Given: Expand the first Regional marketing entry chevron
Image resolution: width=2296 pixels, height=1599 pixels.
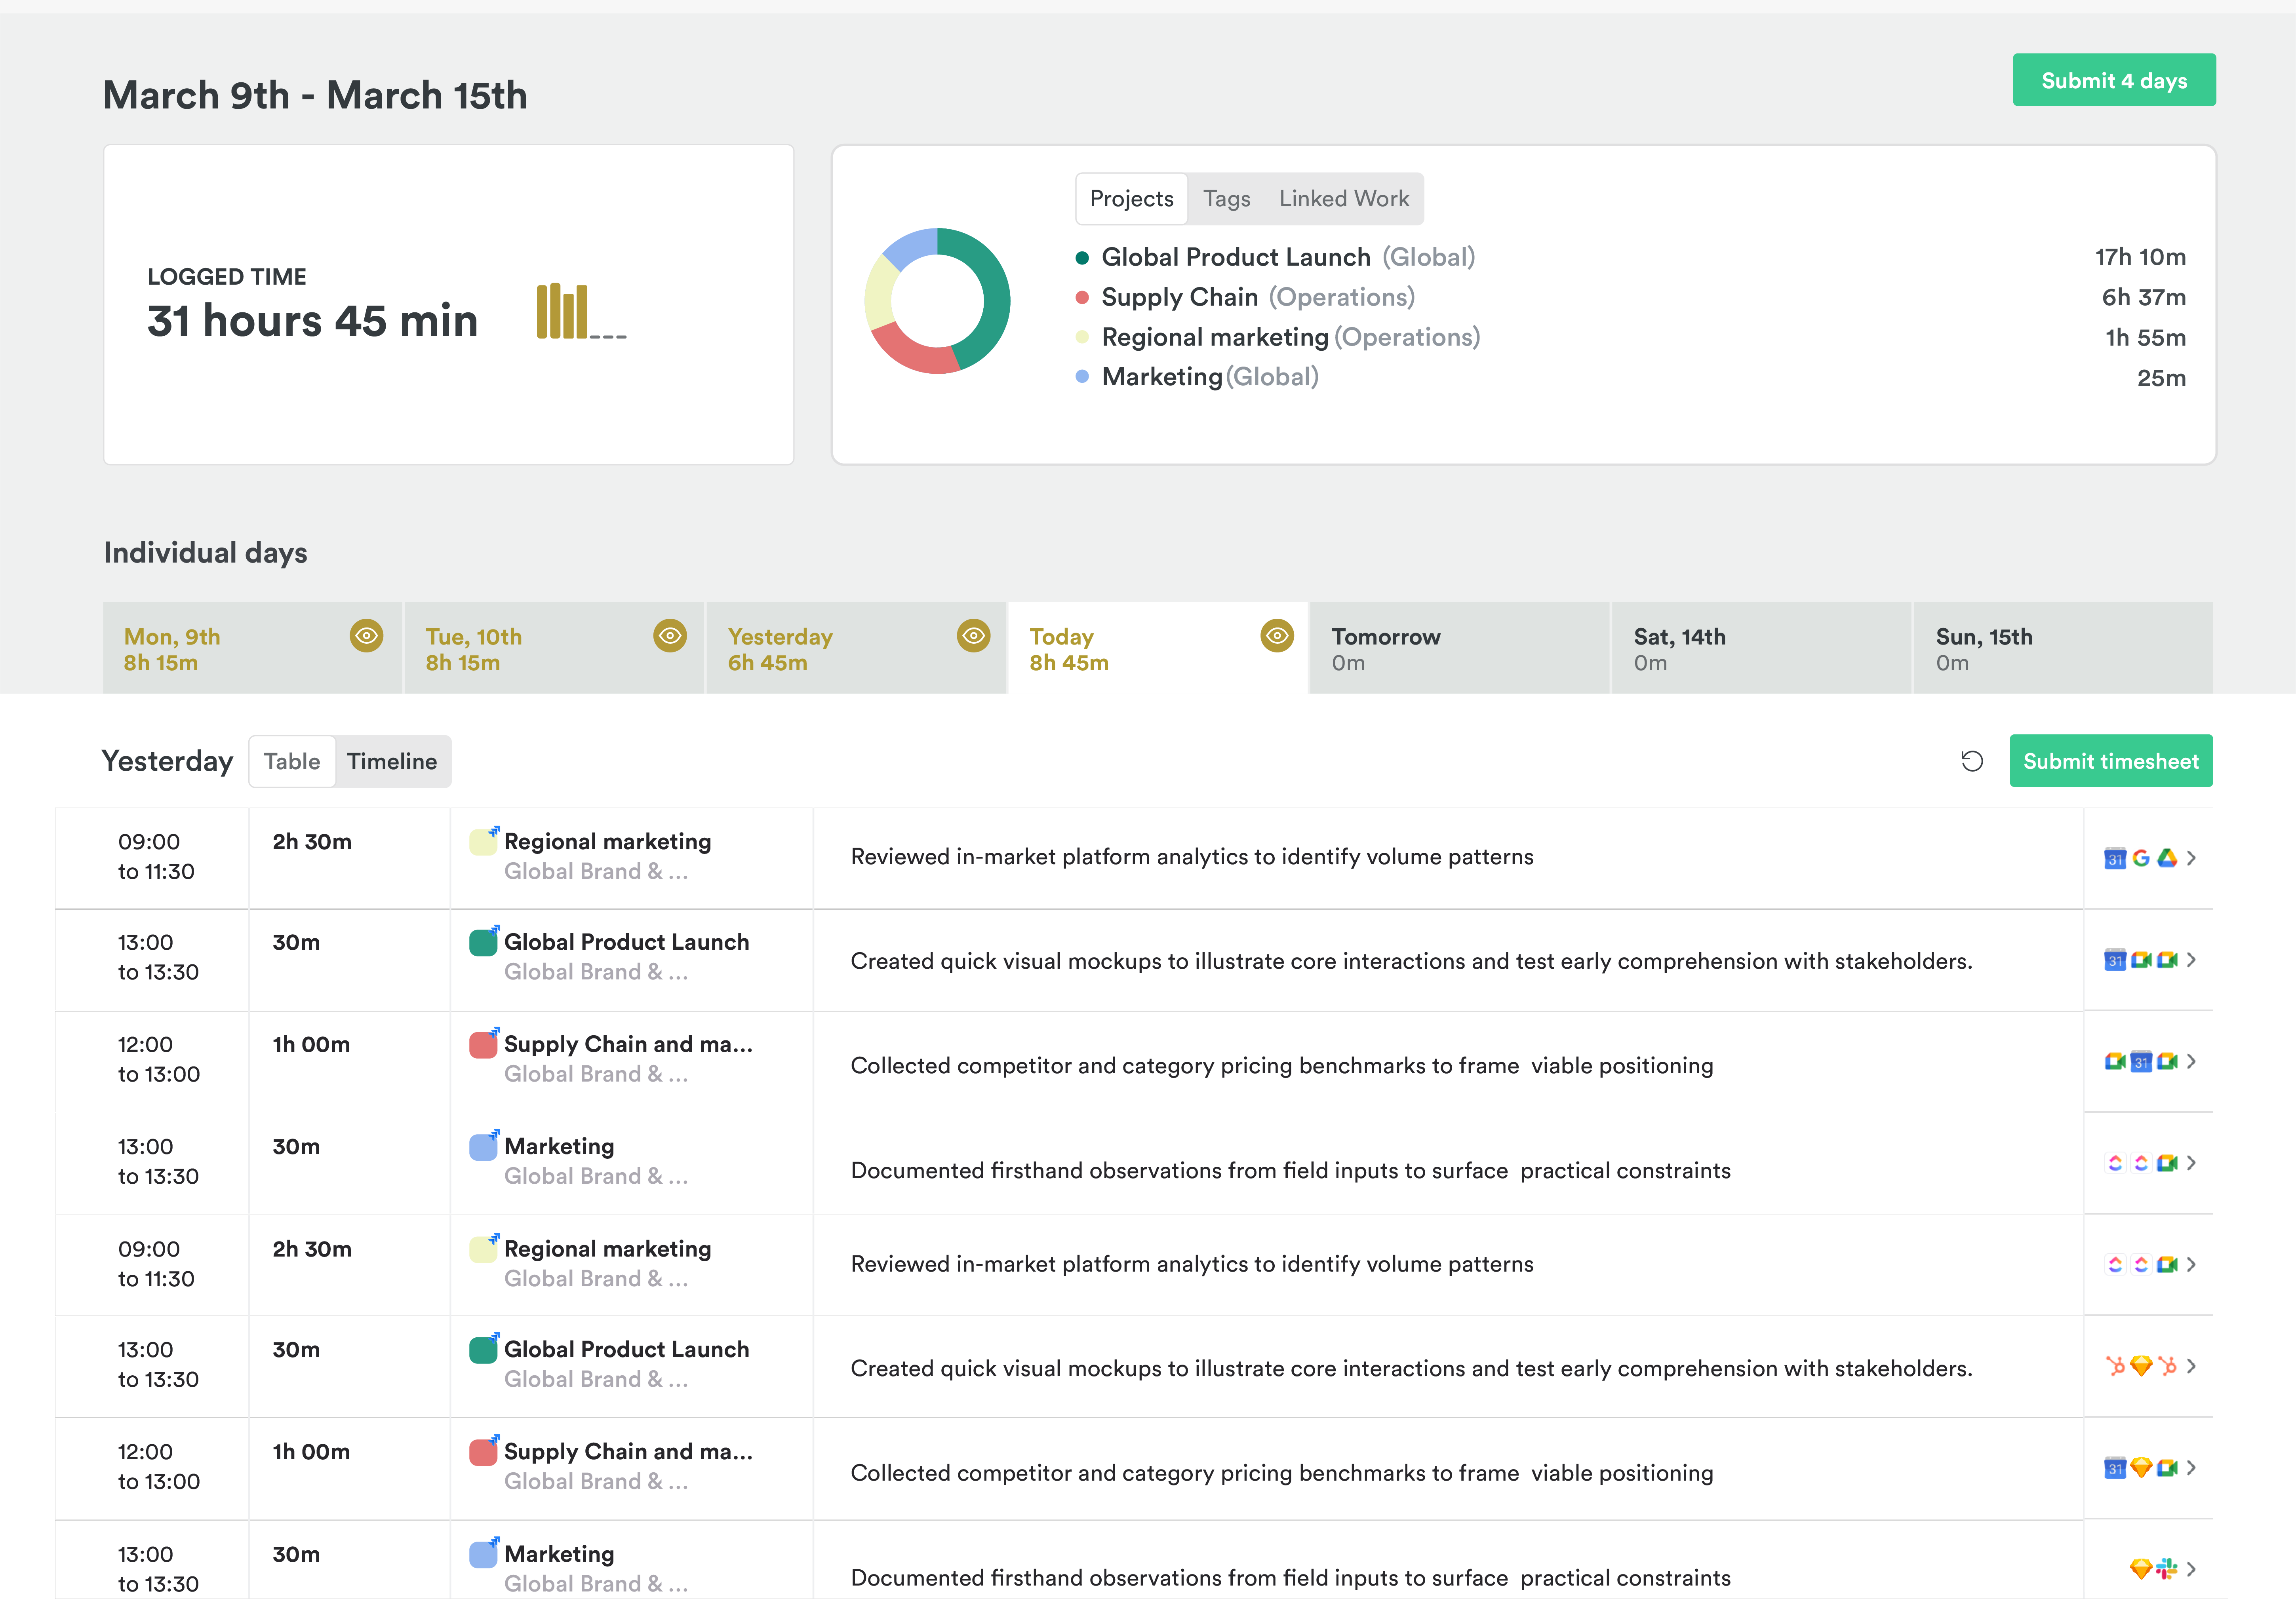Looking at the screenshot, I should click(2191, 858).
